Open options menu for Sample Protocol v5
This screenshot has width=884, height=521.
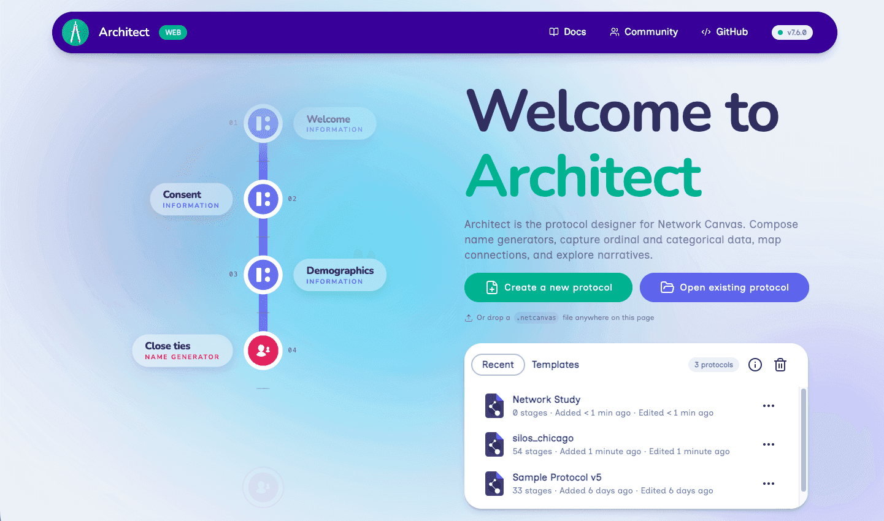(769, 484)
